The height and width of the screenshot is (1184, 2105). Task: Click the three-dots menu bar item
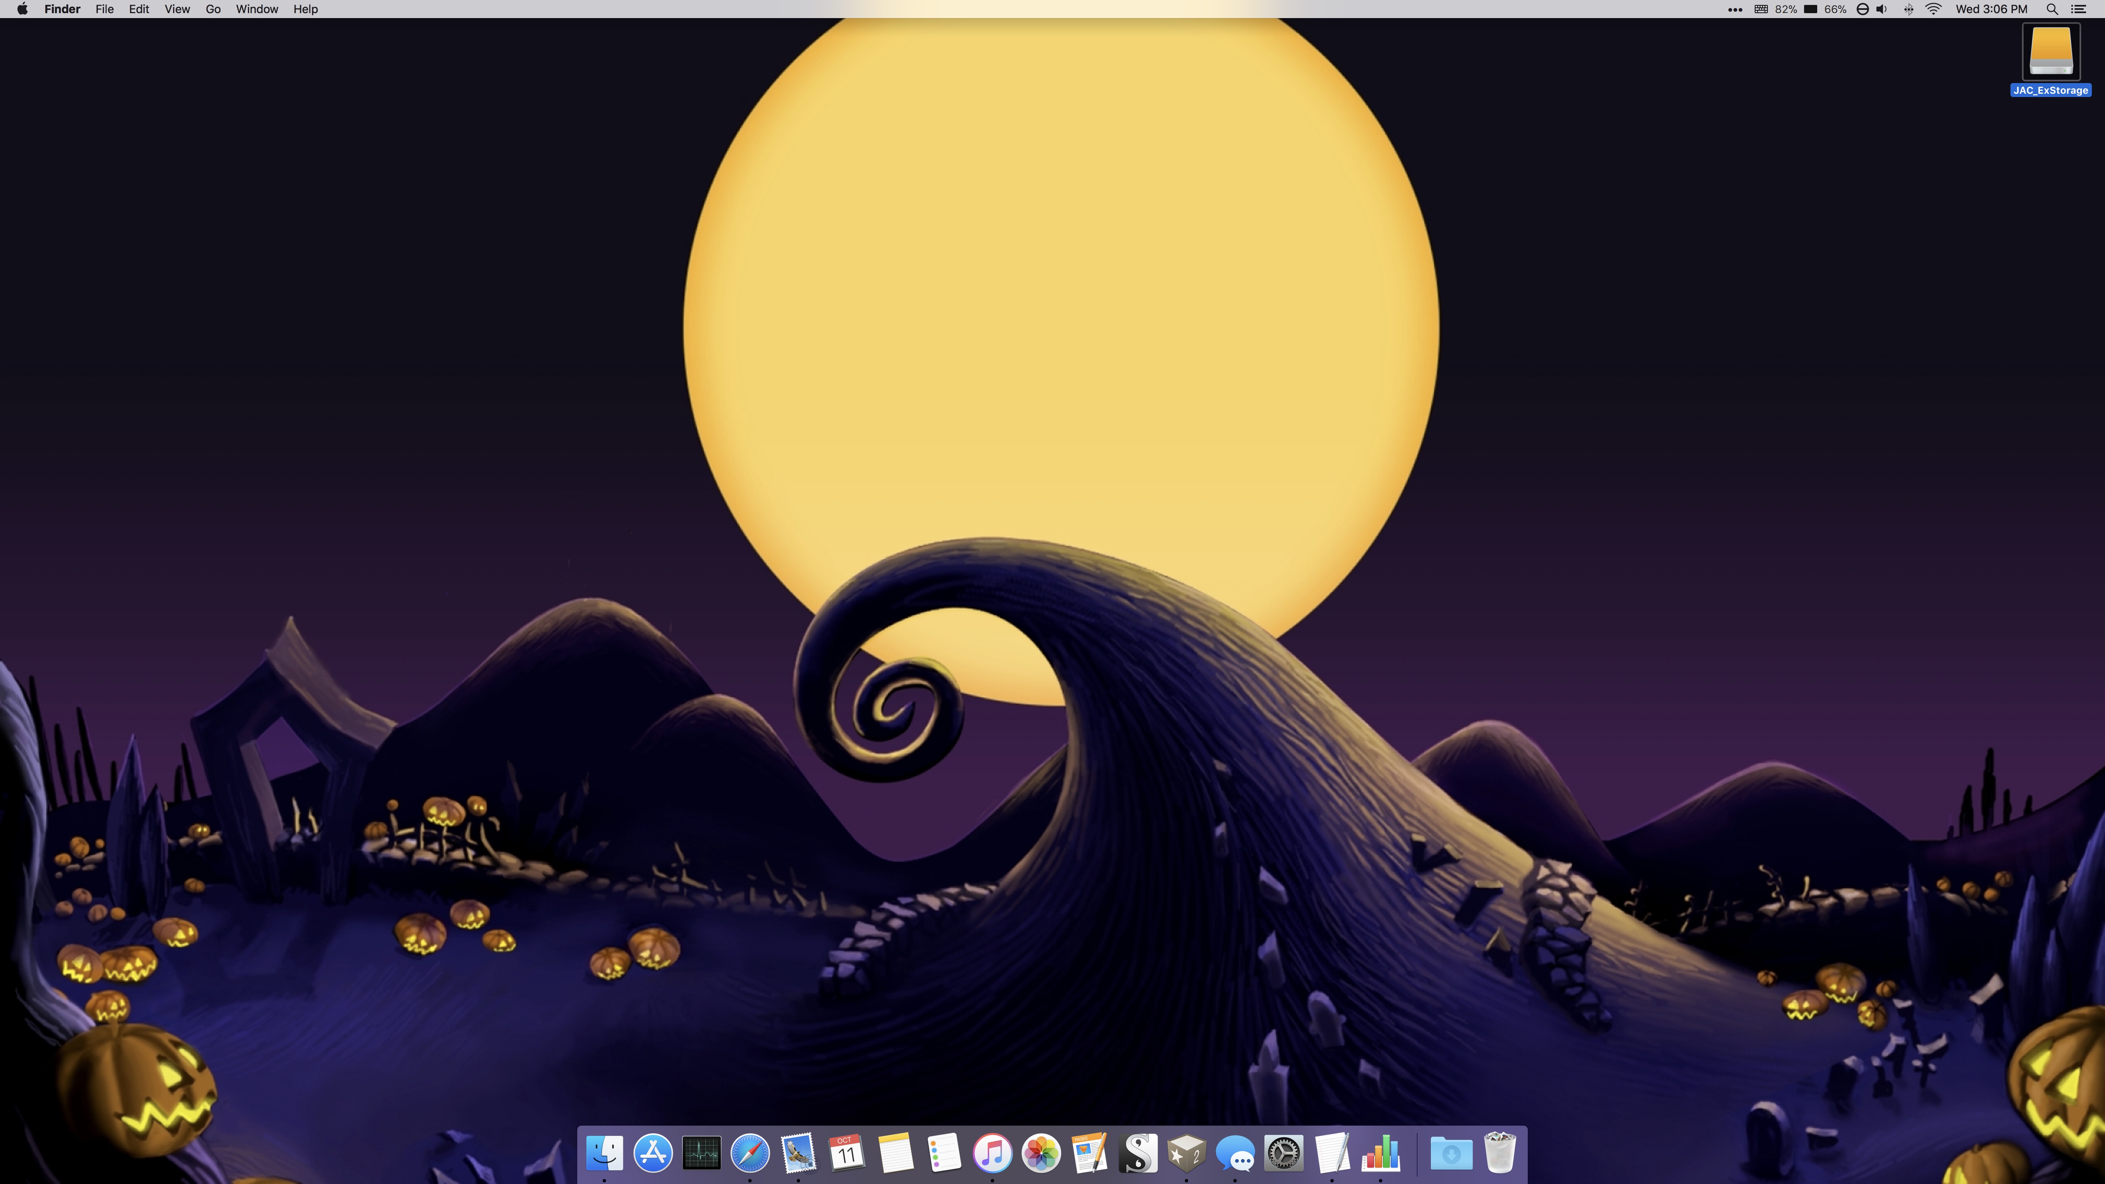[1735, 10]
